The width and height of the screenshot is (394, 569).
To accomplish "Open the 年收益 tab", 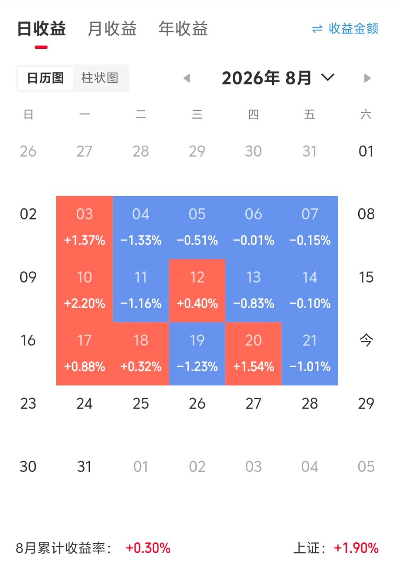I will point(183,29).
